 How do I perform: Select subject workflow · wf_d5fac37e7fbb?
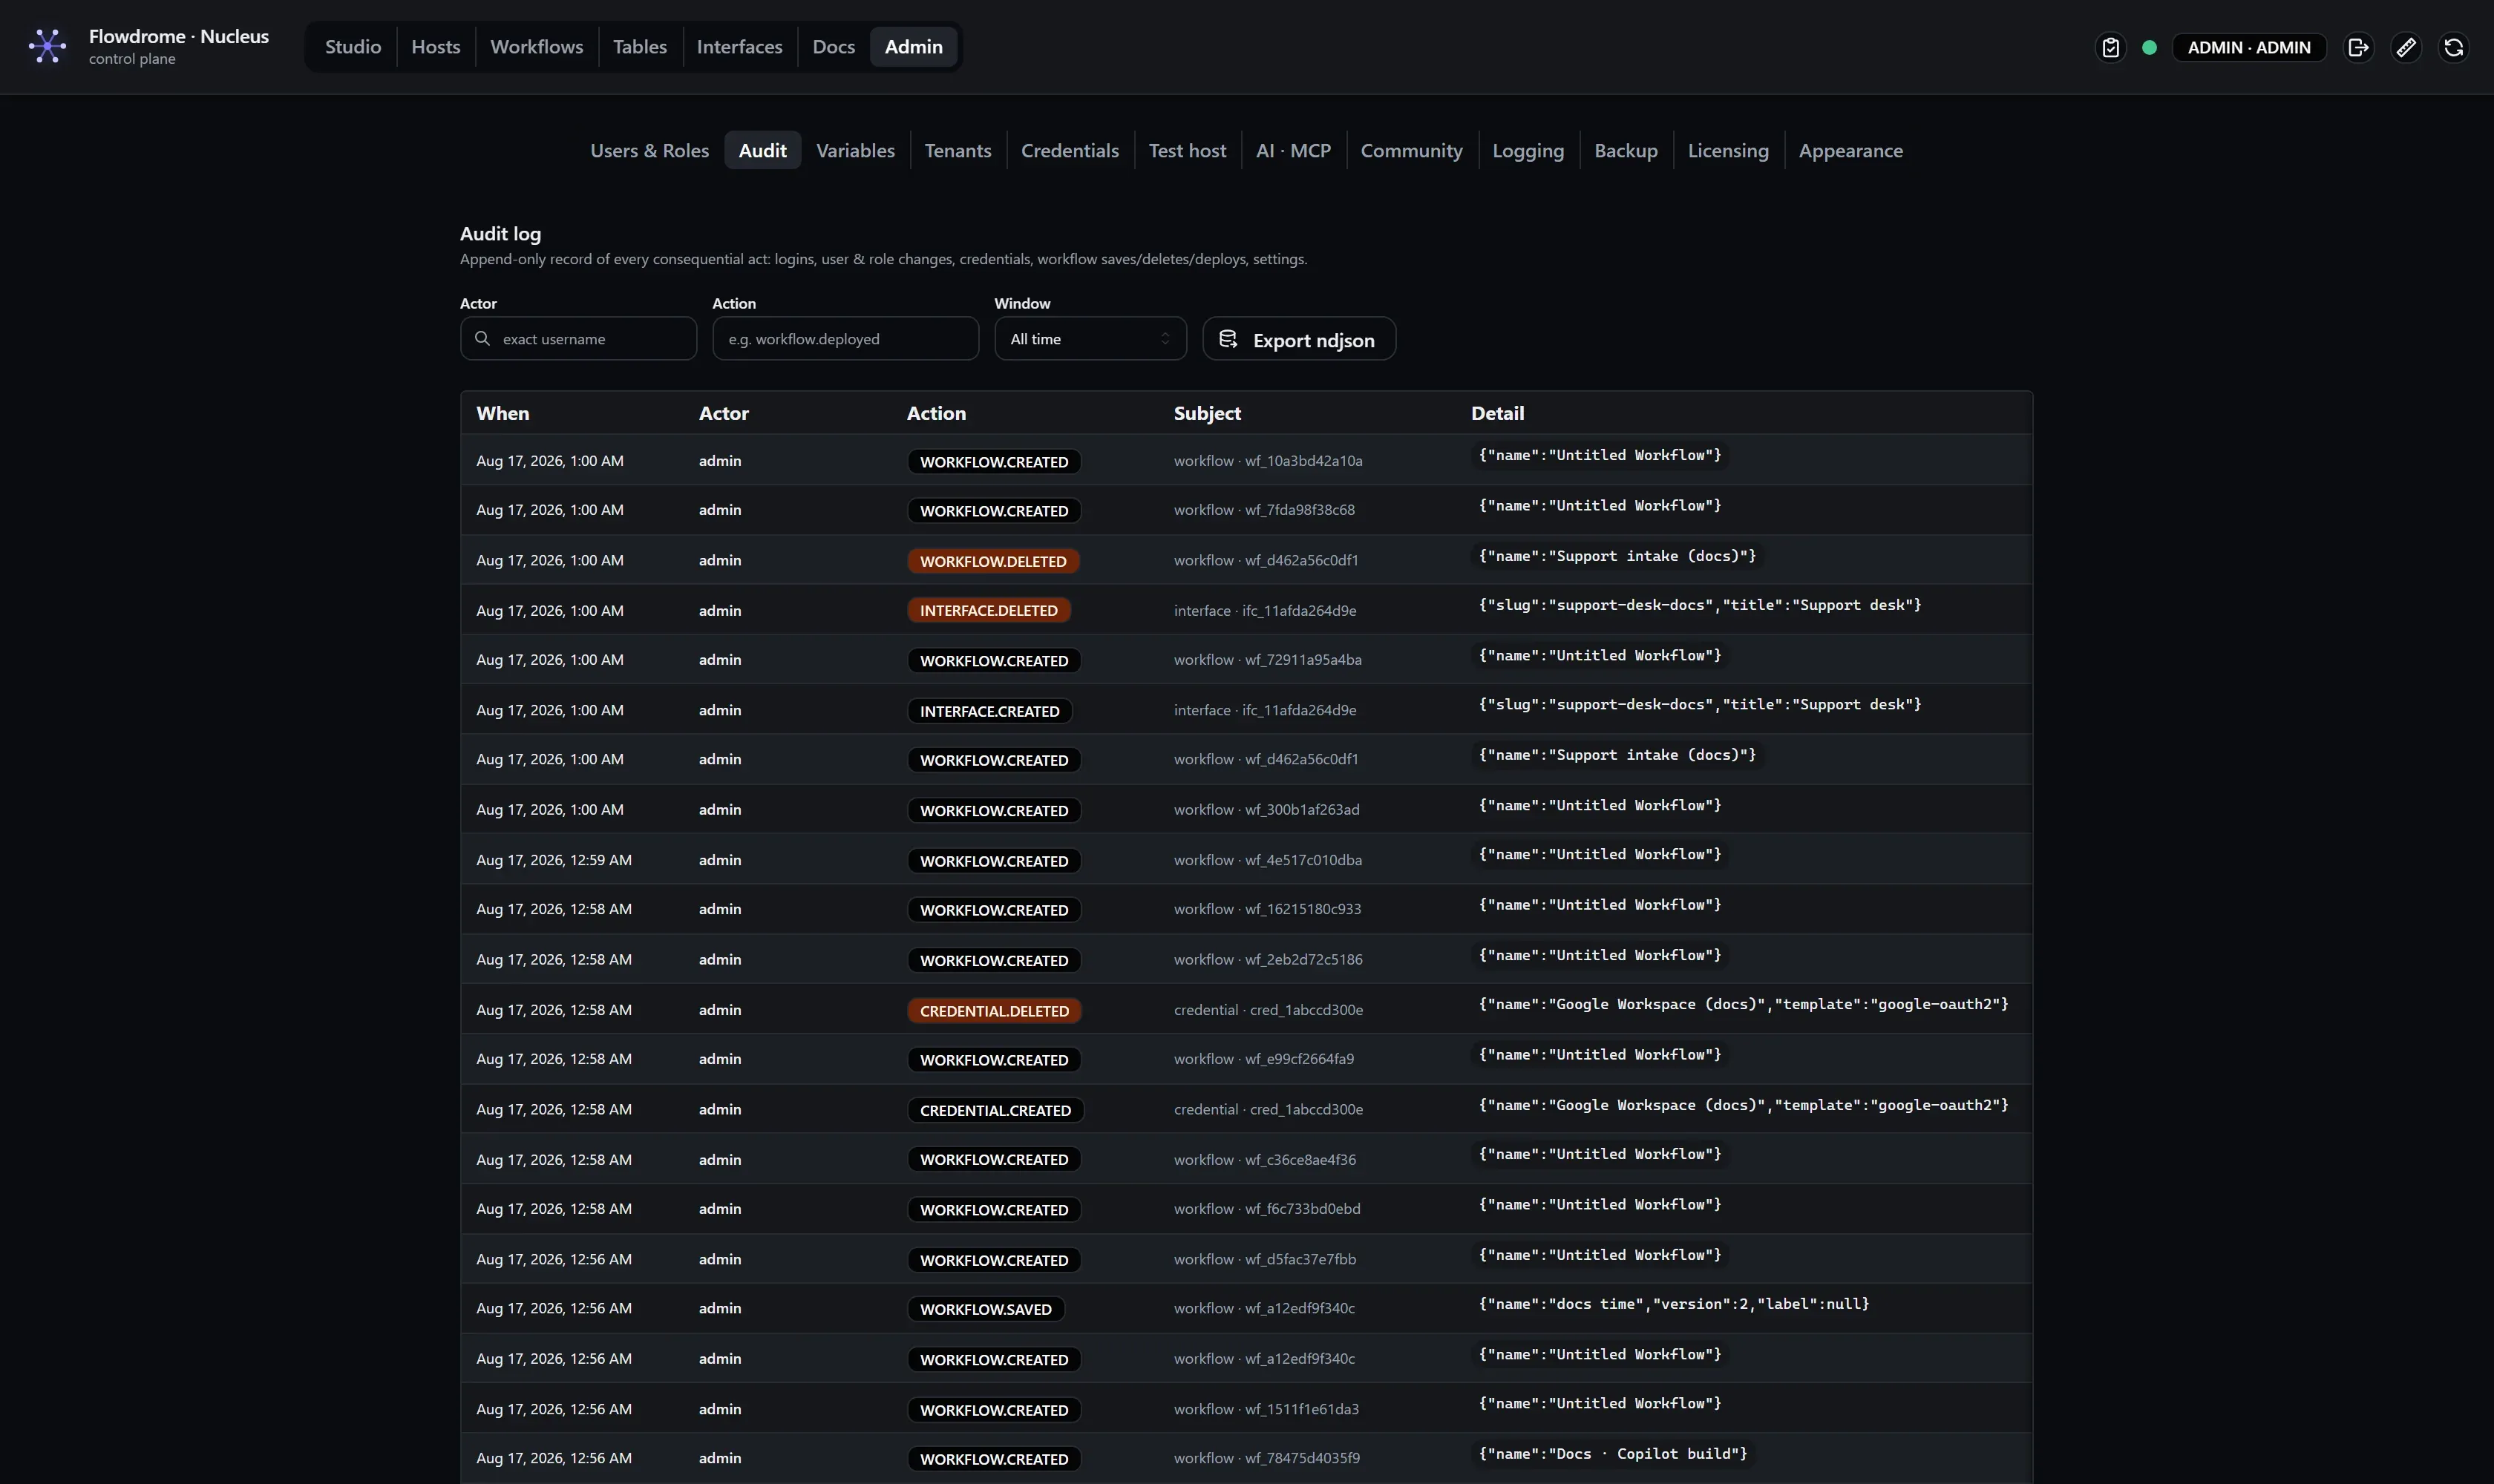[x=1265, y=1259]
